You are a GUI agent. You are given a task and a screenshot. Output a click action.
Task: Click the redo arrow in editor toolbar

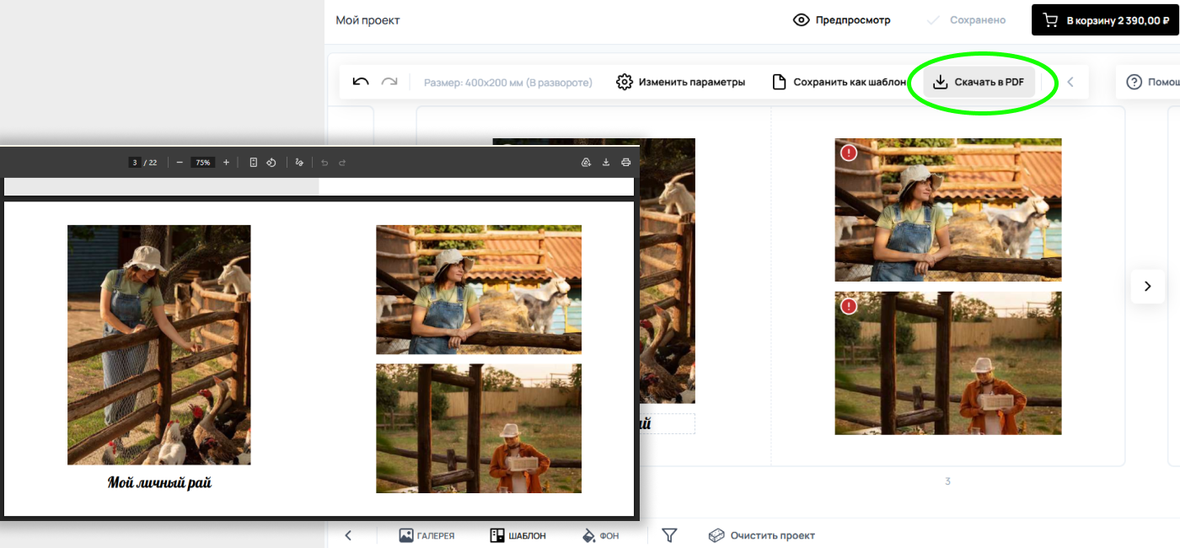click(389, 82)
